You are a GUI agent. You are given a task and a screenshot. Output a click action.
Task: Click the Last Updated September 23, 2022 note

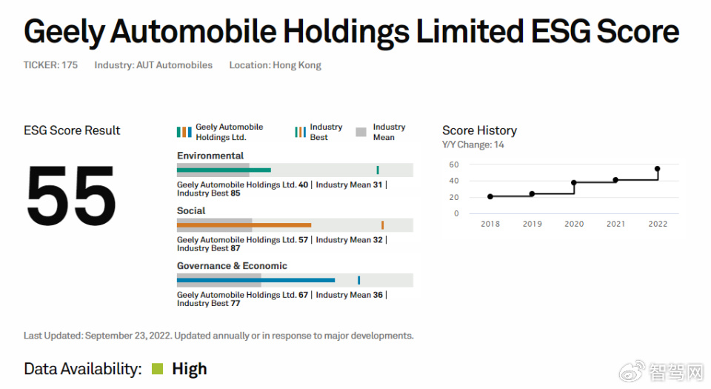coord(218,336)
